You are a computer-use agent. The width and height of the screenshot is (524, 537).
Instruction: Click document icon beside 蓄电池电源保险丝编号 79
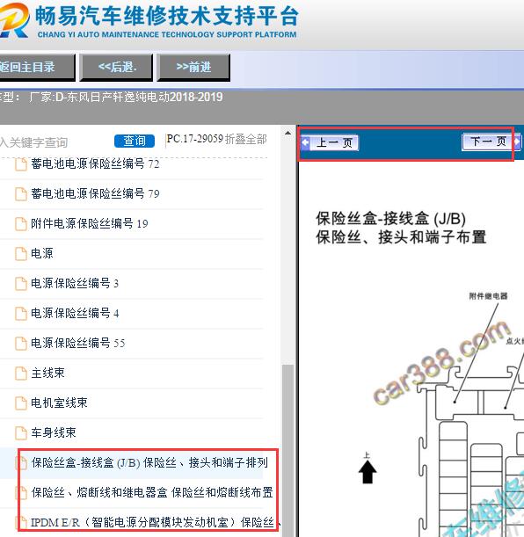point(21,194)
